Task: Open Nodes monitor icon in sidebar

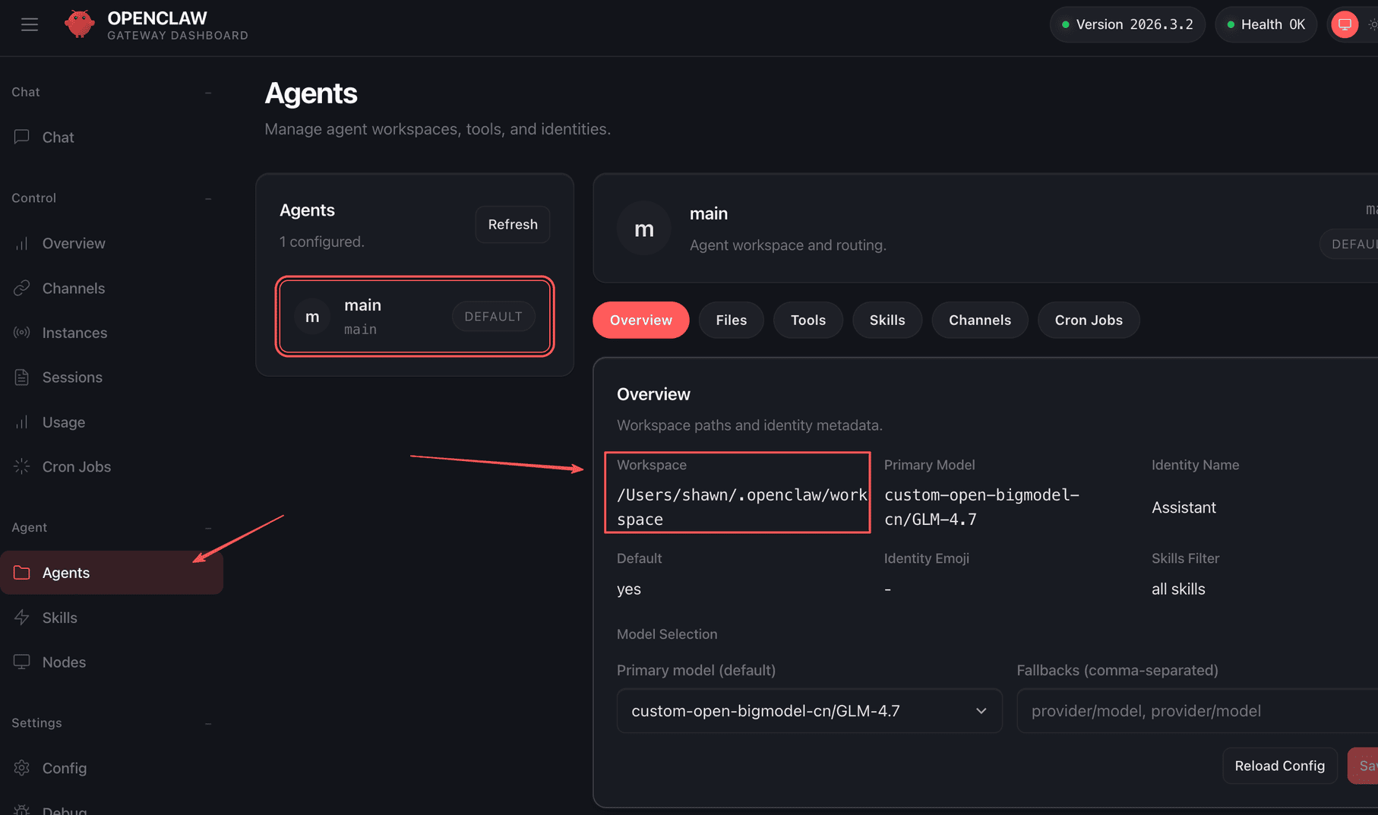Action: [x=22, y=662]
